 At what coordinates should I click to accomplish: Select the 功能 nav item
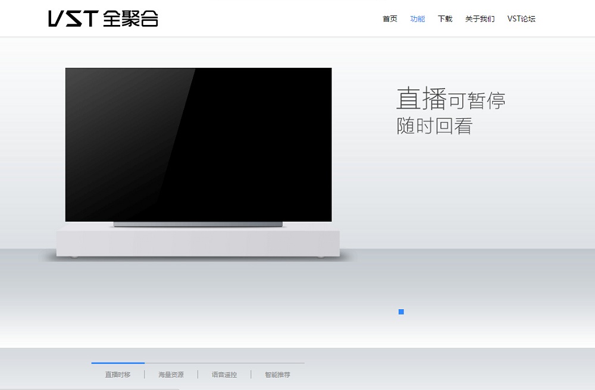click(418, 18)
